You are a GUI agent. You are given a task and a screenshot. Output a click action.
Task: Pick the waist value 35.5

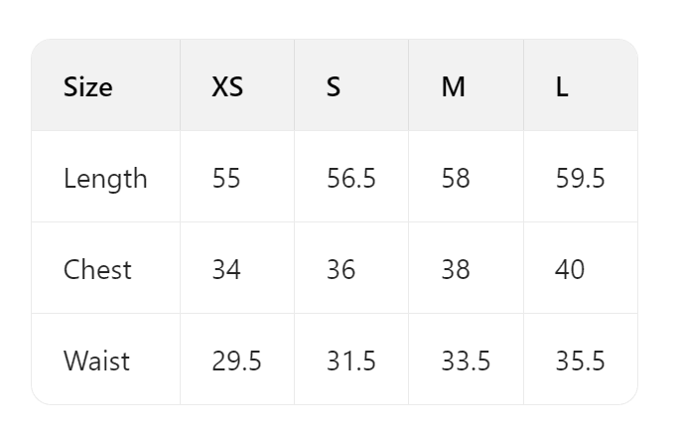[580, 361]
